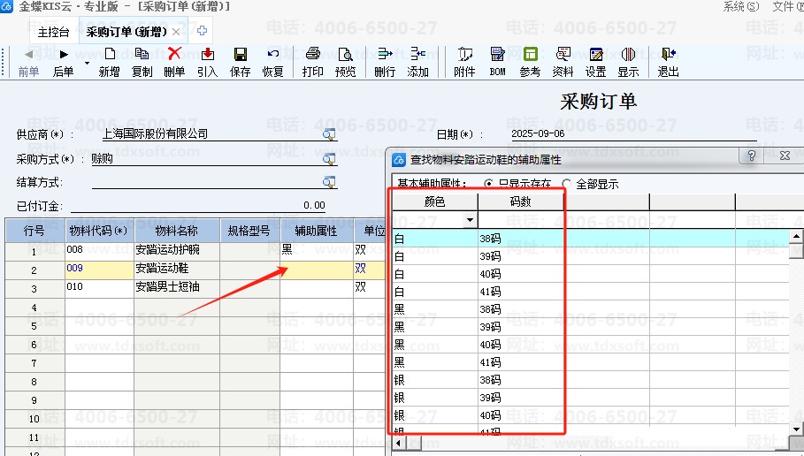This screenshot has width=804, height=456.
Task: Switch to the 主控台 tab
Action: [53, 32]
